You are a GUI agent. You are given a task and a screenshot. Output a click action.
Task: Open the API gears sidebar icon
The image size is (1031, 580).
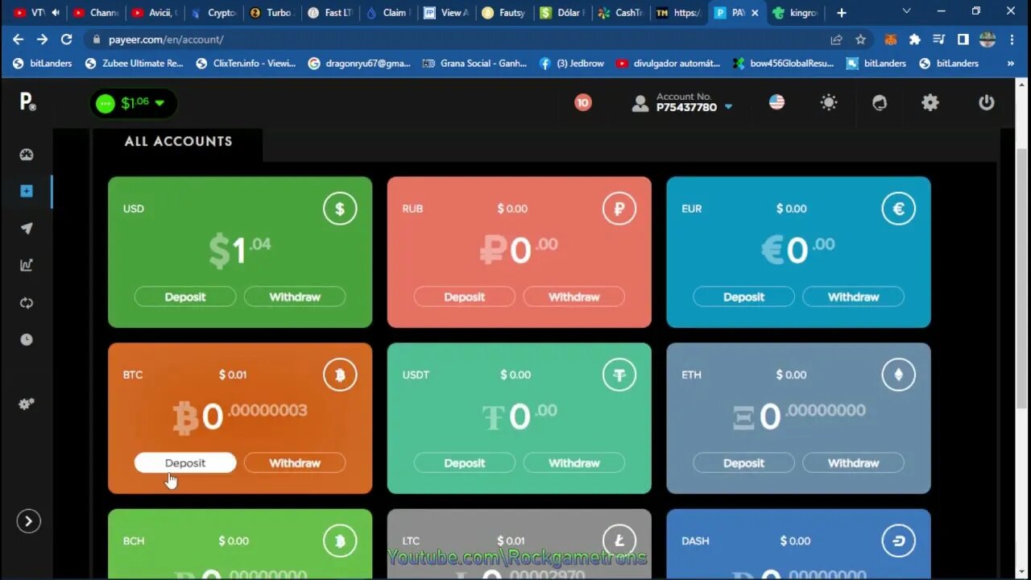[27, 404]
